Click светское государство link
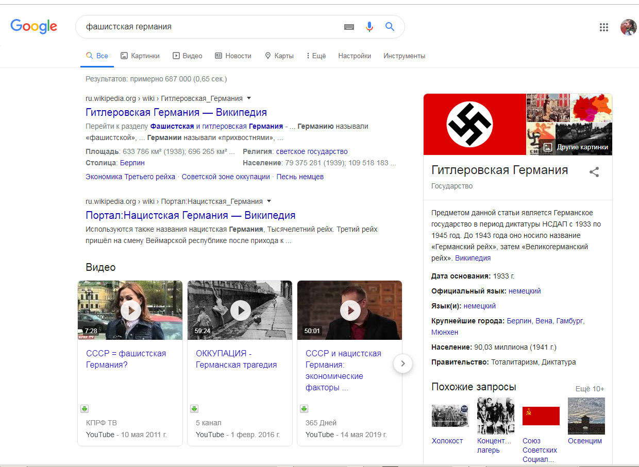The image size is (639, 467). pyautogui.click(x=312, y=151)
